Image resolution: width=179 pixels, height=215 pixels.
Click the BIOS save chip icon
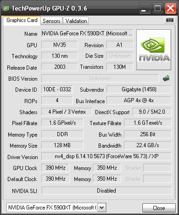(x=166, y=78)
